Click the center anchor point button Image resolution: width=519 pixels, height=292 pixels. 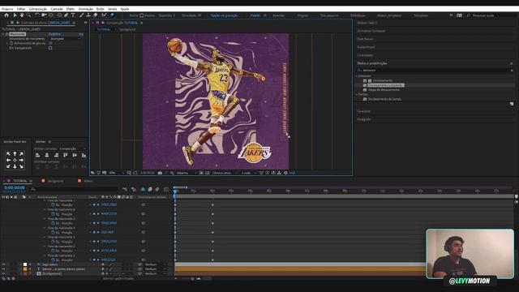coord(15,161)
